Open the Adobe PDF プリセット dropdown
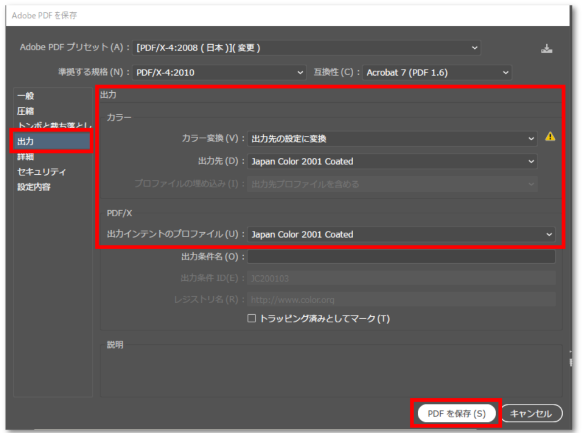The height and width of the screenshot is (433, 583). click(x=306, y=47)
